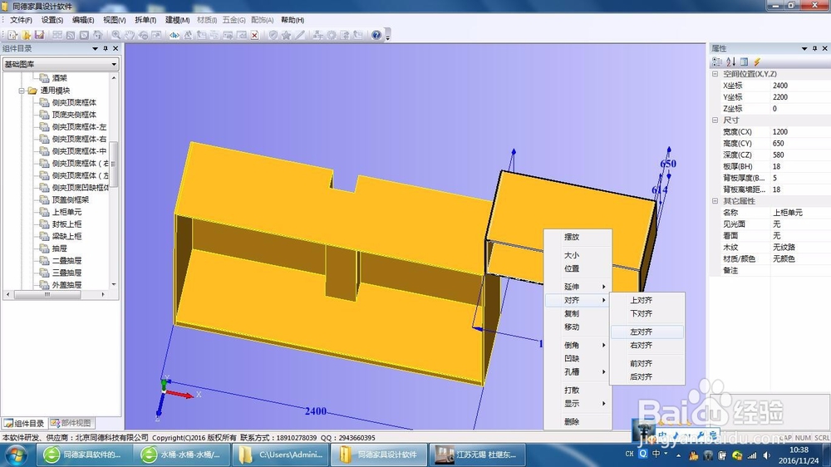Click the lightning bolt events icon
The height and width of the screenshot is (467, 831).
click(757, 62)
